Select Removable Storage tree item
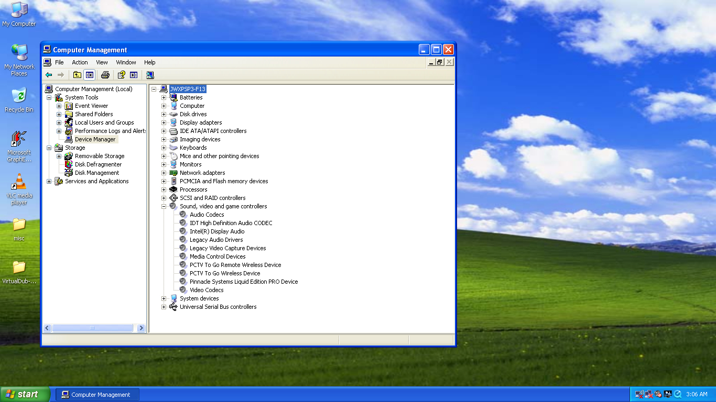The image size is (716, 402). coord(100,156)
